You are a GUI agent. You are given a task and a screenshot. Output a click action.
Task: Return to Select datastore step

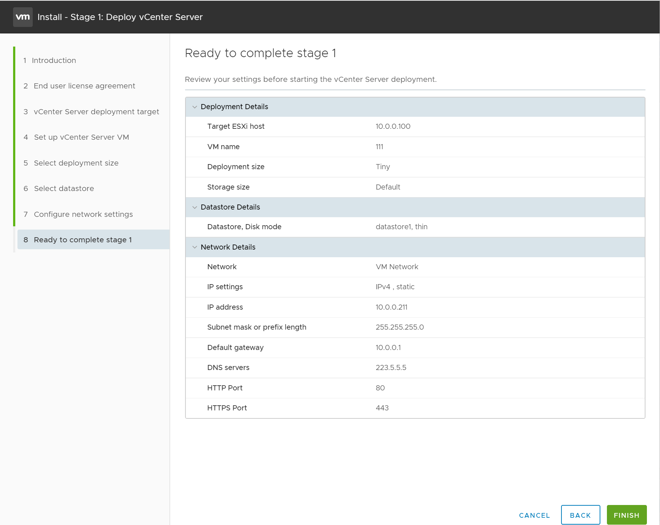click(64, 188)
